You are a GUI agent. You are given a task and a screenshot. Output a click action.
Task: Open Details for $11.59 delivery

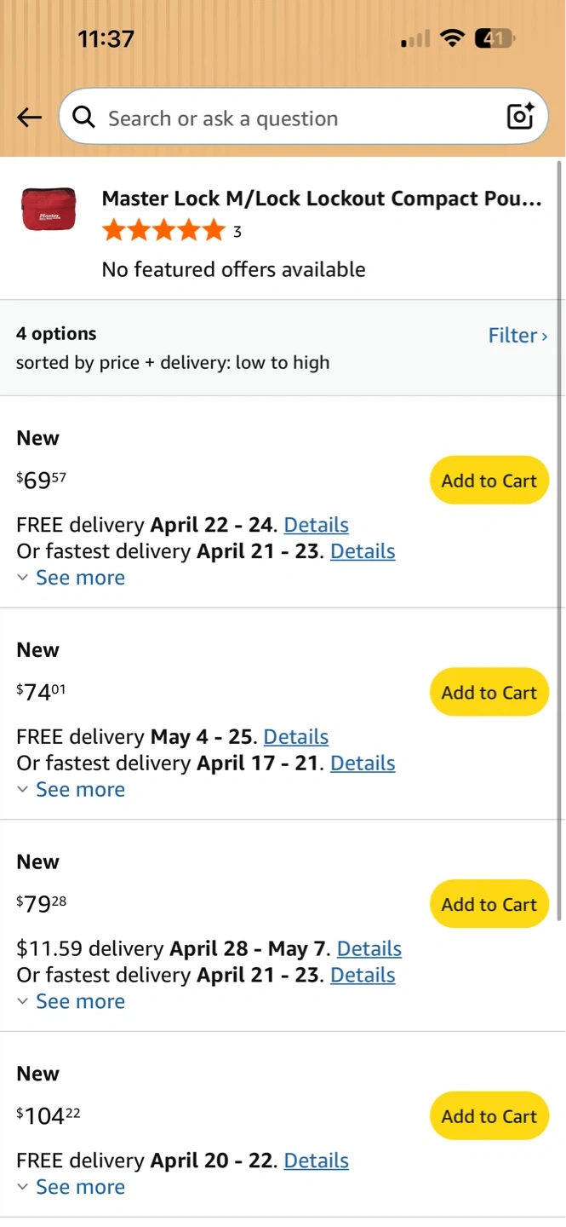(369, 949)
